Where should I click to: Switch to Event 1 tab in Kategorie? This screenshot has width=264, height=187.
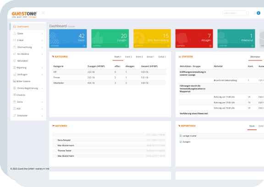coord(118,57)
